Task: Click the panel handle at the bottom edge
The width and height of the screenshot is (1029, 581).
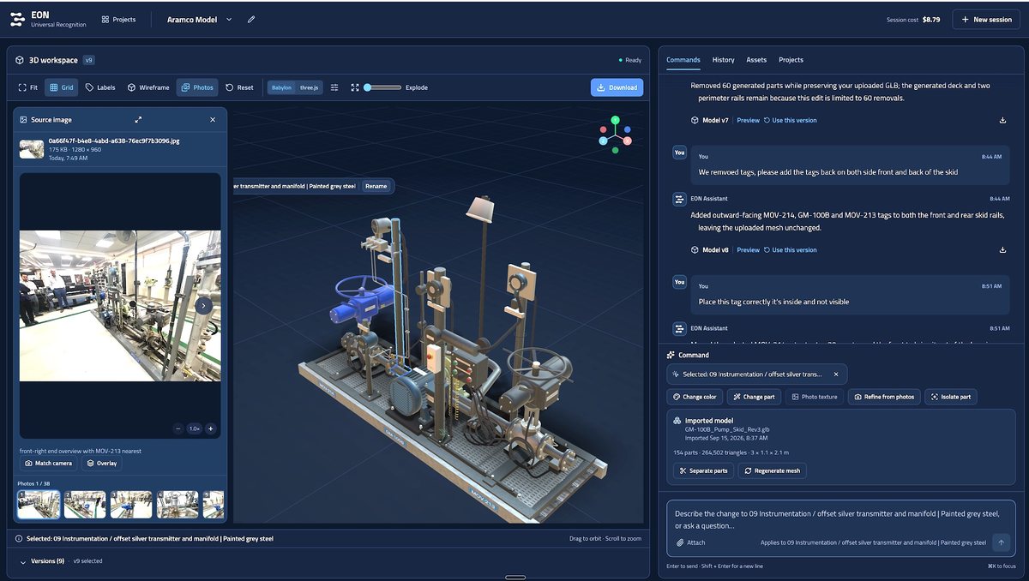Action: (514, 577)
